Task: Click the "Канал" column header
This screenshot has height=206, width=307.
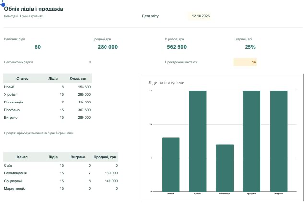Action: click(x=23, y=157)
